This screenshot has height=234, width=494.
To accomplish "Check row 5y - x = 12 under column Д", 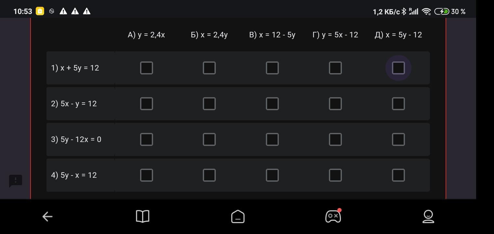I will (x=398, y=175).
